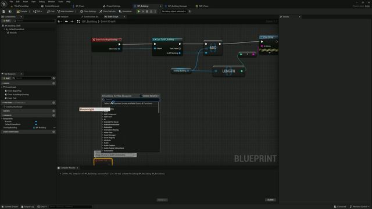Select Event ActorBeginOverlap in My Blueprint
Screen dimensions: 372x209
tap(18, 95)
